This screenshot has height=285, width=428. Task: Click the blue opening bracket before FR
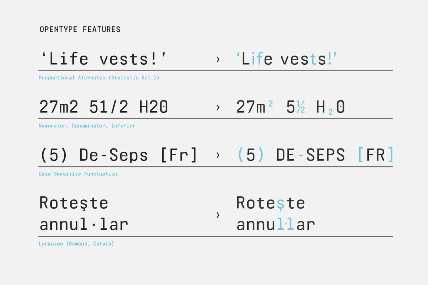click(360, 155)
